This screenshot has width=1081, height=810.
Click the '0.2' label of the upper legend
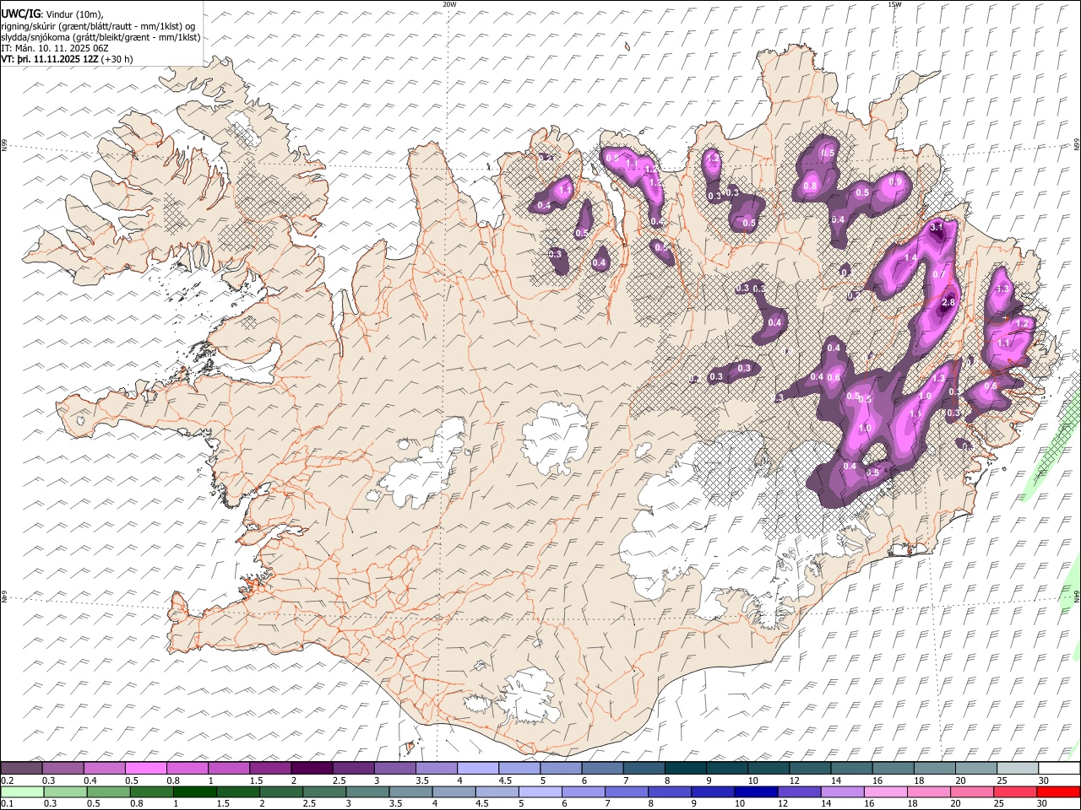click(7, 780)
